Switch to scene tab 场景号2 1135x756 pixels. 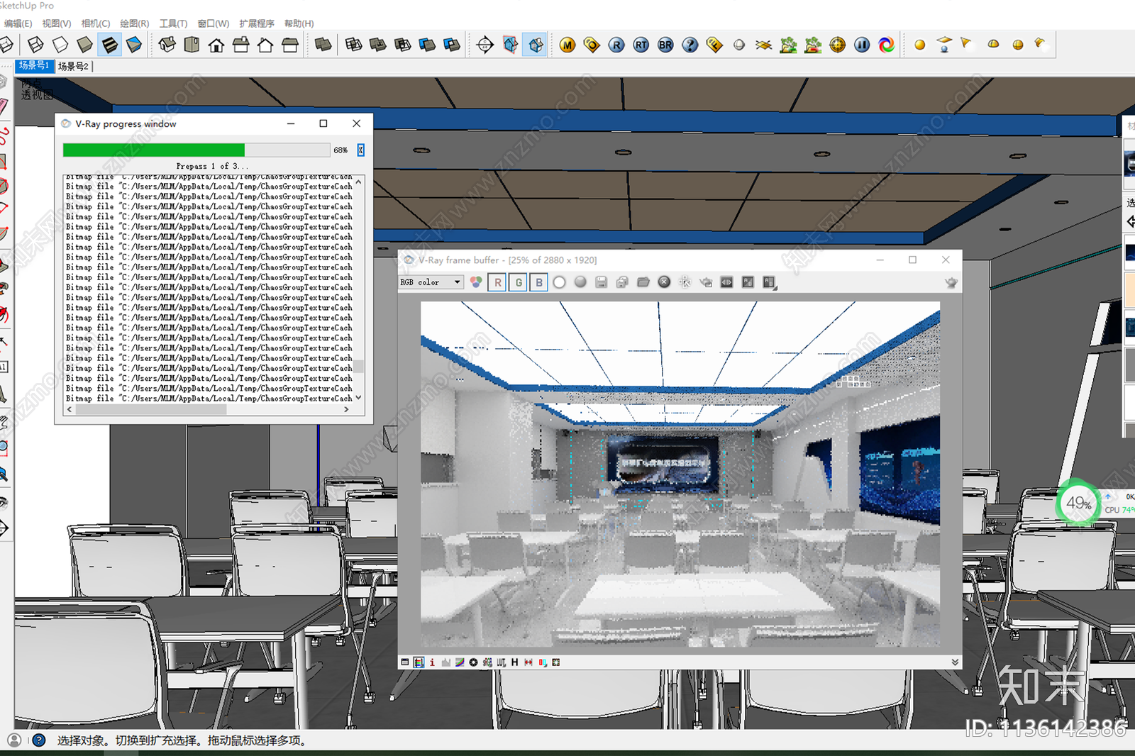pos(73,67)
